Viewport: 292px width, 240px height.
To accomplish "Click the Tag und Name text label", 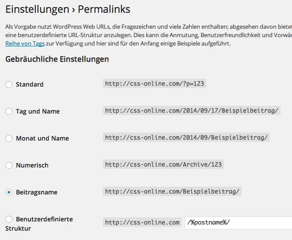I will tap(38, 111).
